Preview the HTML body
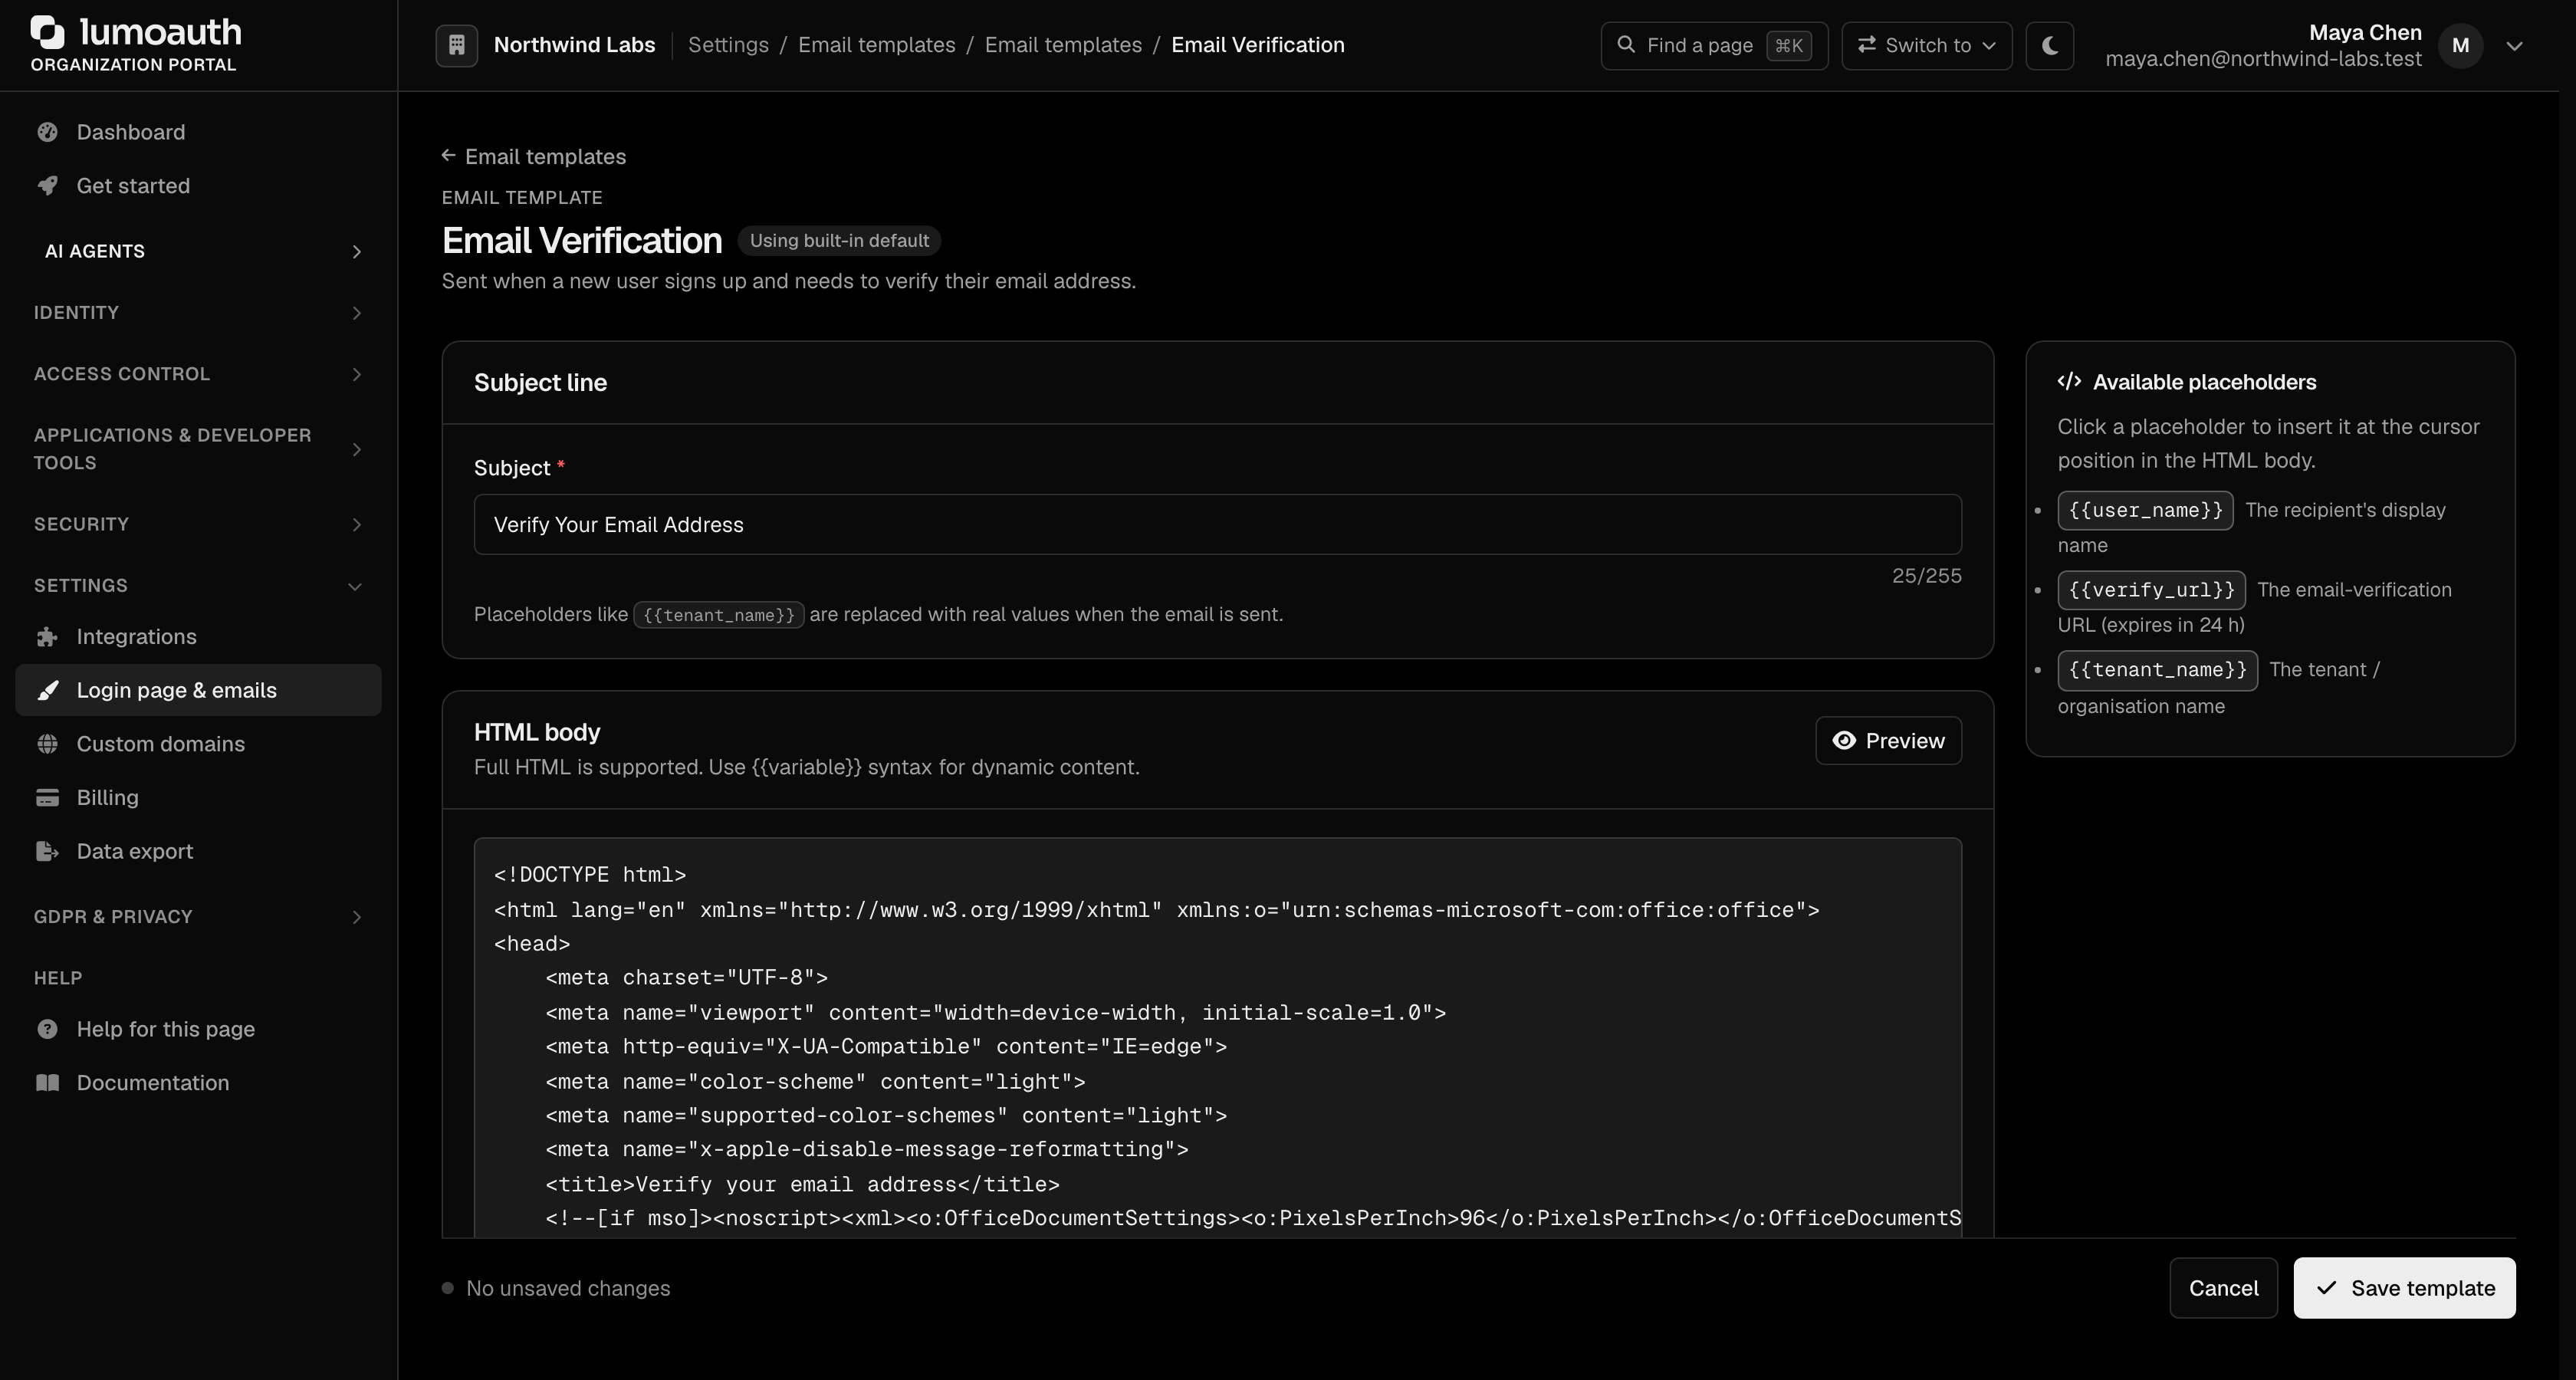2576x1380 pixels. click(1888, 741)
